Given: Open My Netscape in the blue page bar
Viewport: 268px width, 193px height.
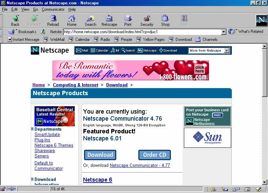Looking at the screenshot, I should (147, 51).
